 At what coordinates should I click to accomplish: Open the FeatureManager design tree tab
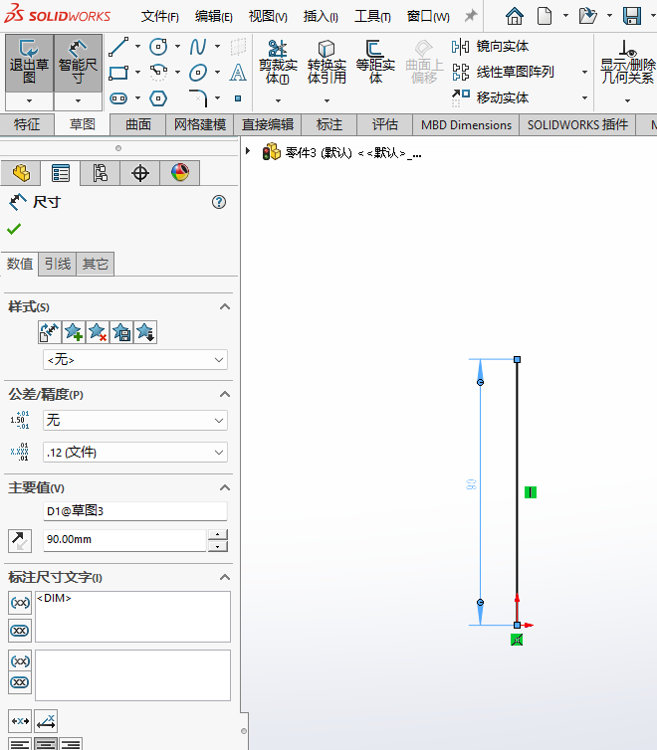pos(21,173)
